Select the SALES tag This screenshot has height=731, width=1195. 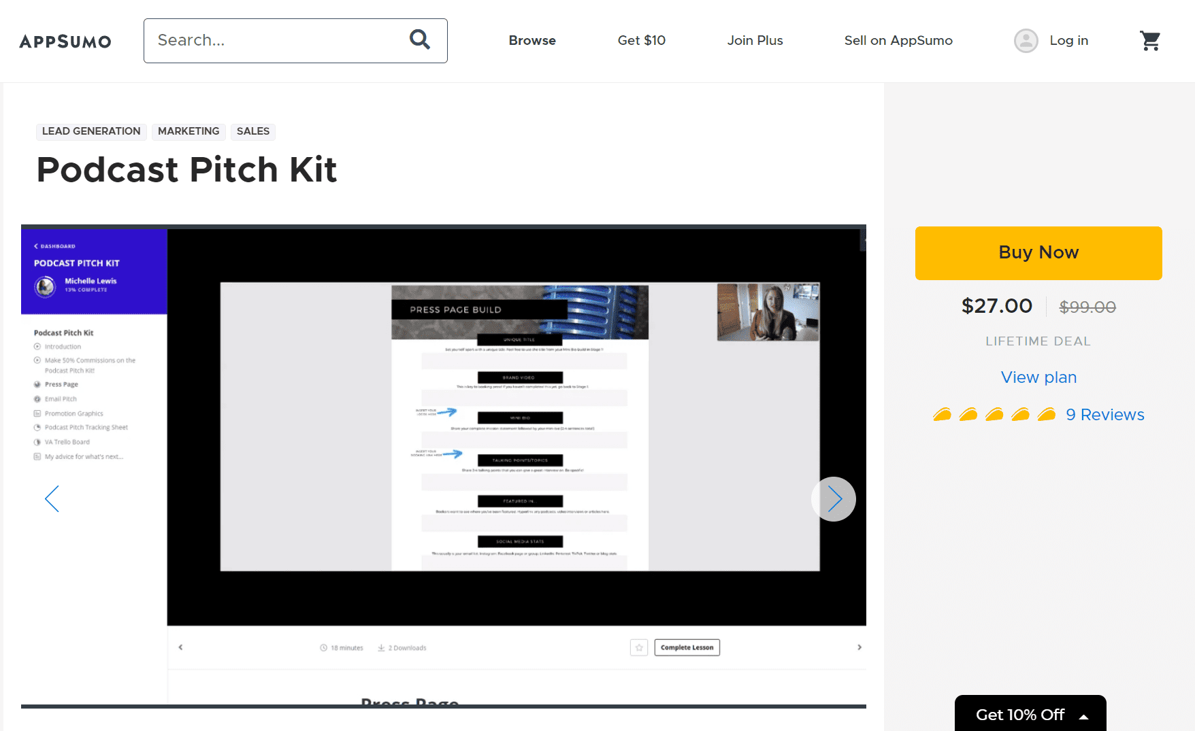coord(253,131)
